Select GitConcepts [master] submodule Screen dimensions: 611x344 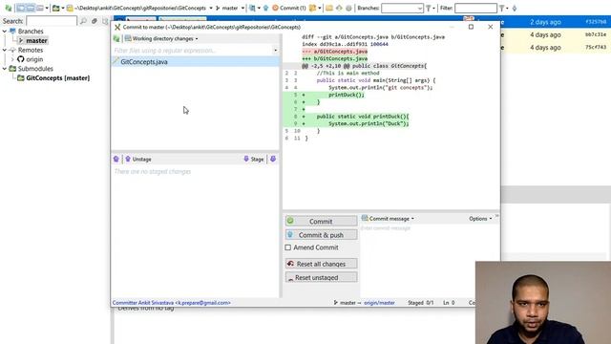(x=57, y=78)
